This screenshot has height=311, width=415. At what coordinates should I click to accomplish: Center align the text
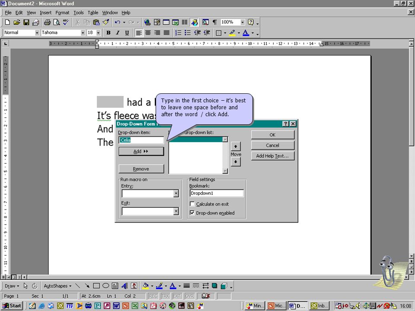[x=148, y=33]
